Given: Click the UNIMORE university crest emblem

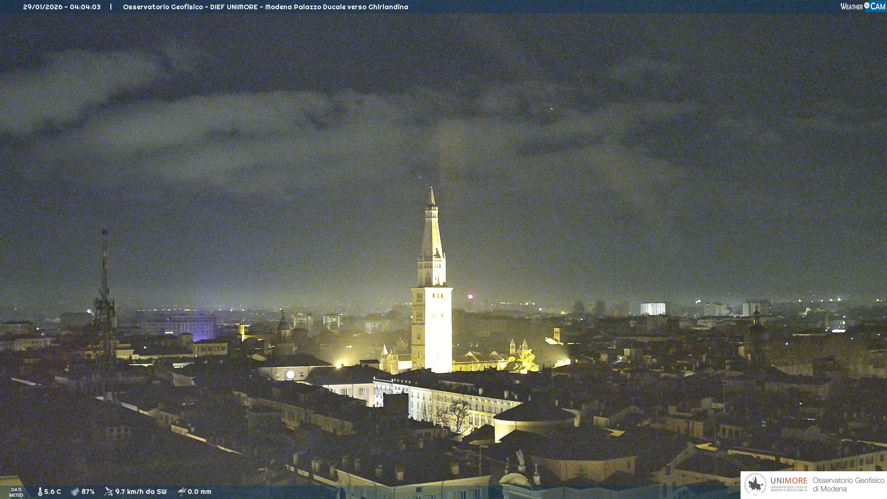Looking at the screenshot, I should pos(755,485).
